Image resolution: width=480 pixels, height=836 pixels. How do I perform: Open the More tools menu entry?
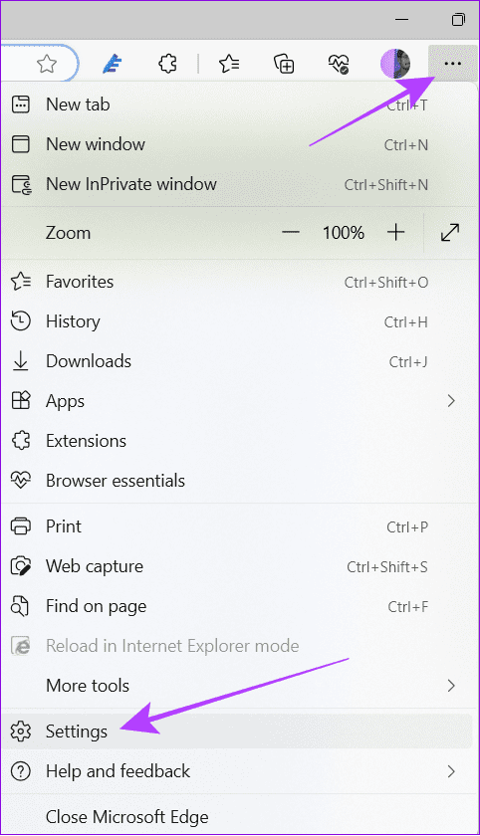tap(238, 686)
